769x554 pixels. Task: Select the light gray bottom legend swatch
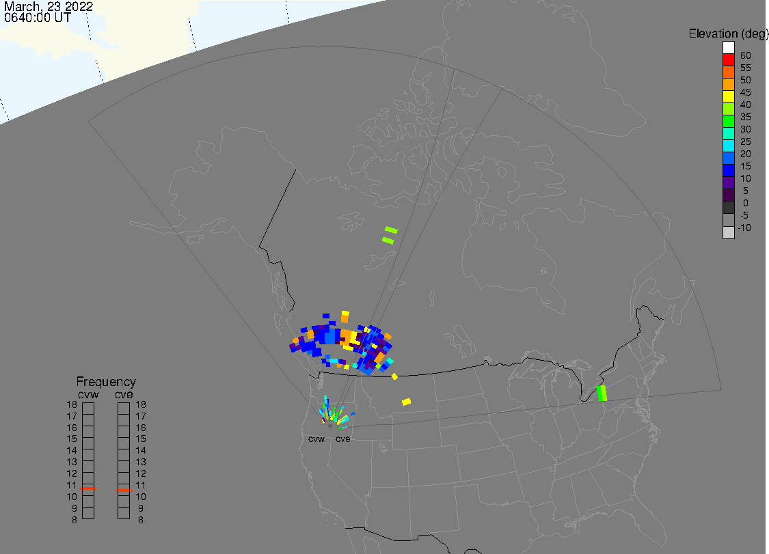point(729,232)
